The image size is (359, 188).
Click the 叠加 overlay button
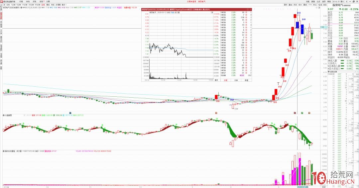click(x=291, y=5)
